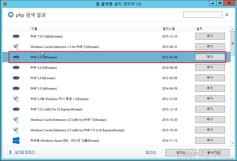Click the search magnifier icon
Screen dimensions: 237x161
227,15
